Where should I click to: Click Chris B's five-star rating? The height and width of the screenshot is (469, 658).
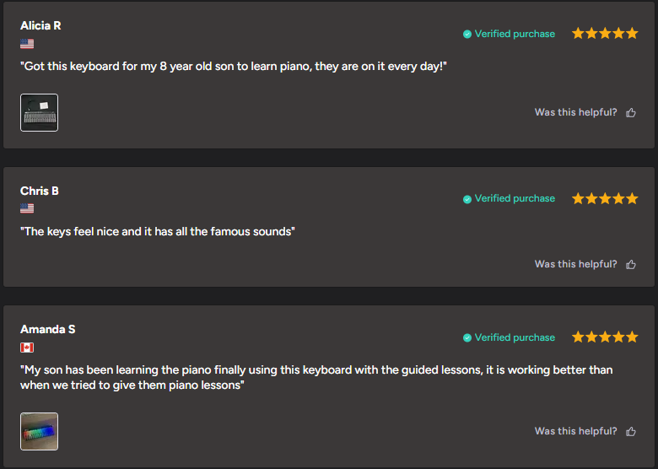pyautogui.click(x=605, y=198)
